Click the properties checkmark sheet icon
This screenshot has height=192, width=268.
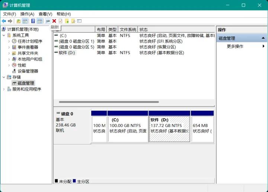pos(61,21)
